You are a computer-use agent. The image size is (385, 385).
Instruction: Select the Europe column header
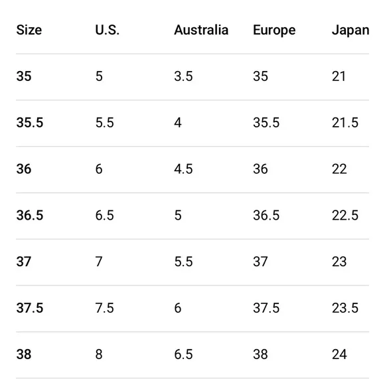coord(274,31)
